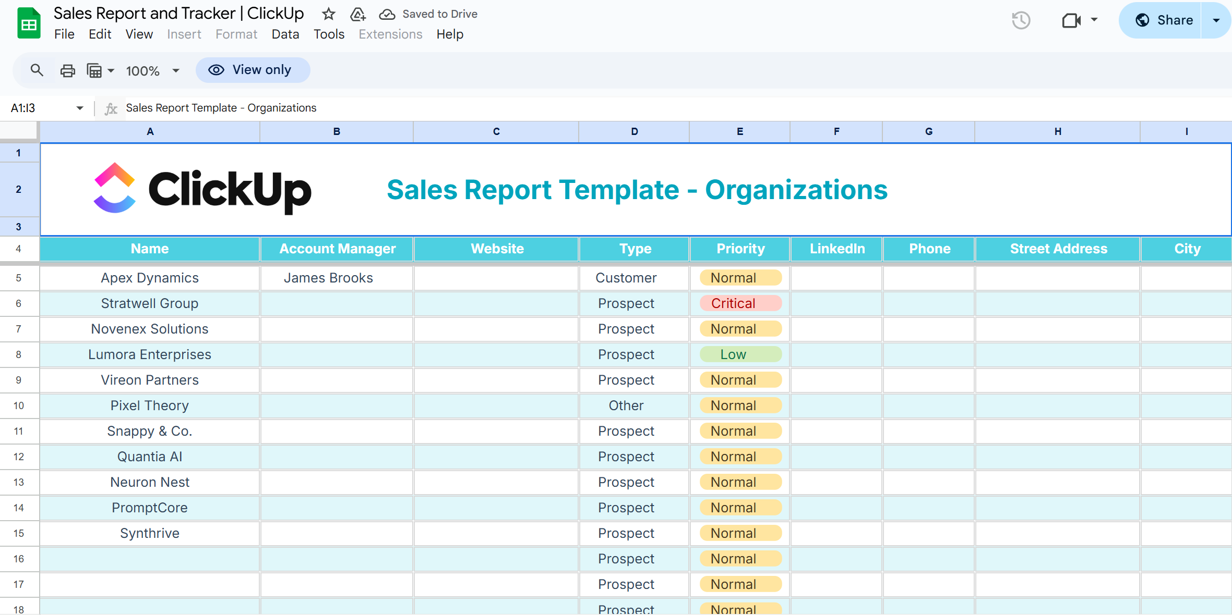This screenshot has height=615, width=1232.
Task: Print the spreadsheet
Action: (x=67, y=70)
